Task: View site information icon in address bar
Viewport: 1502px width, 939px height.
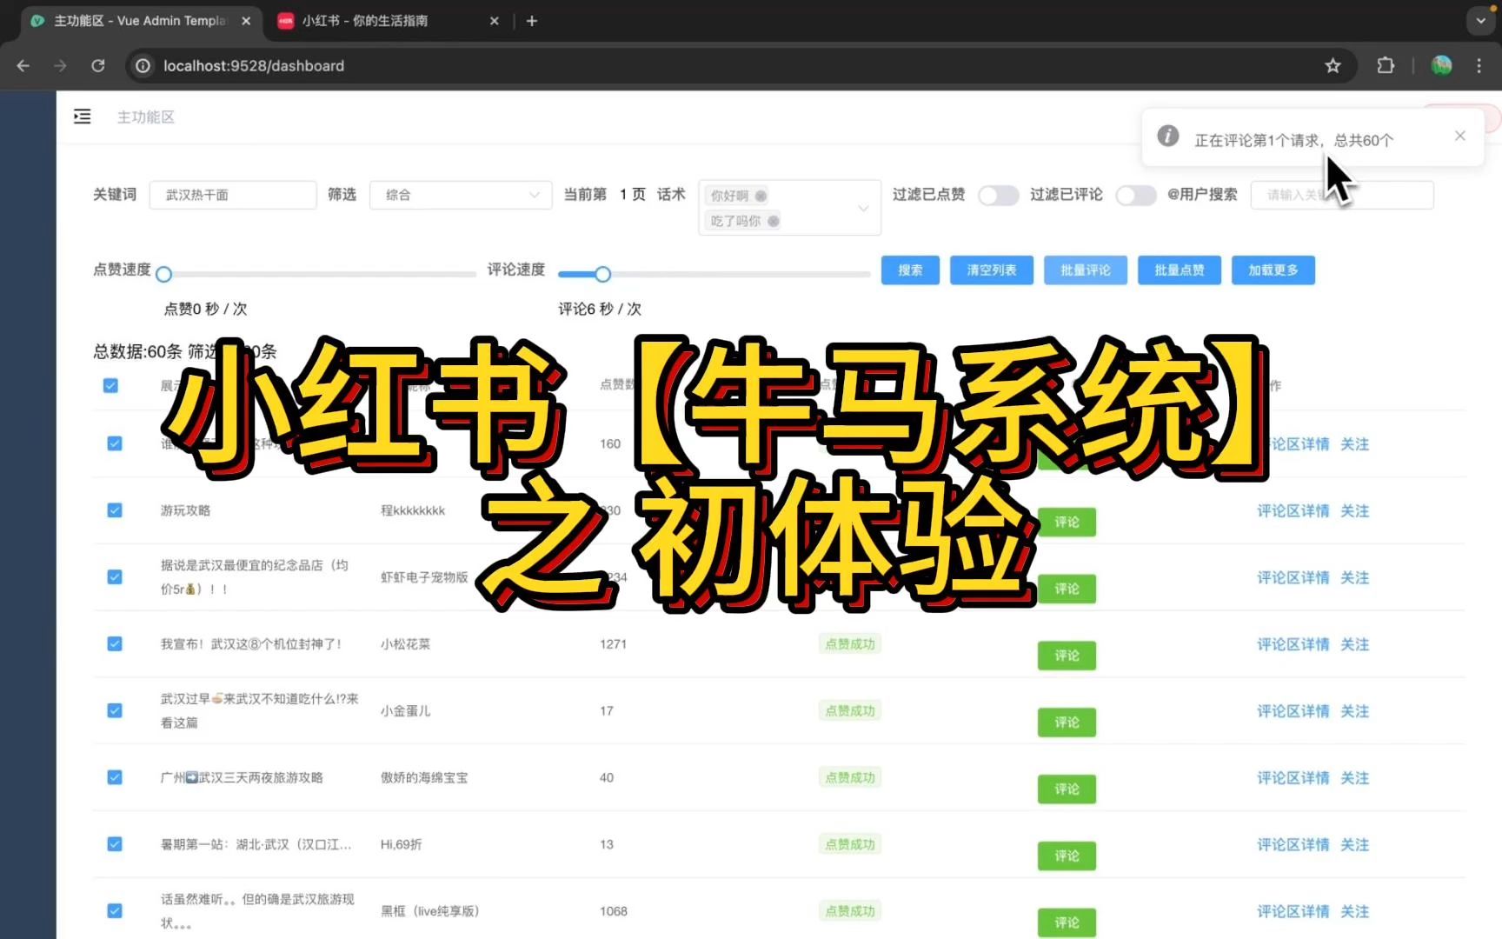Action: (143, 66)
